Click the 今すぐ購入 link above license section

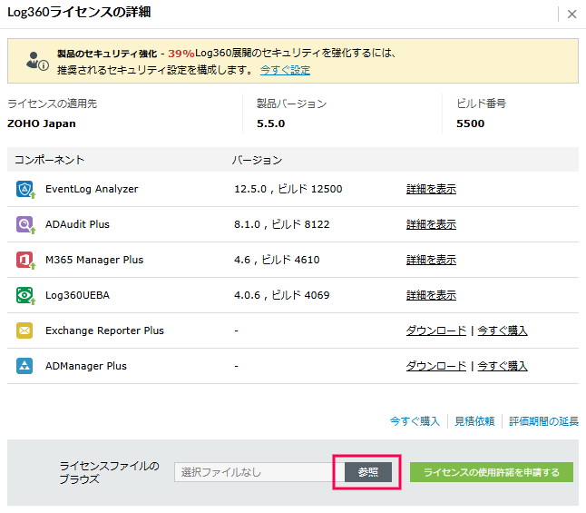(x=415, y=421)
